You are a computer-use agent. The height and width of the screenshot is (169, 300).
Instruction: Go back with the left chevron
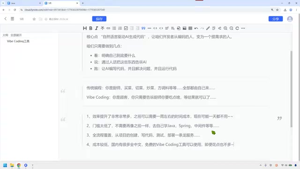tap(6, 19)
